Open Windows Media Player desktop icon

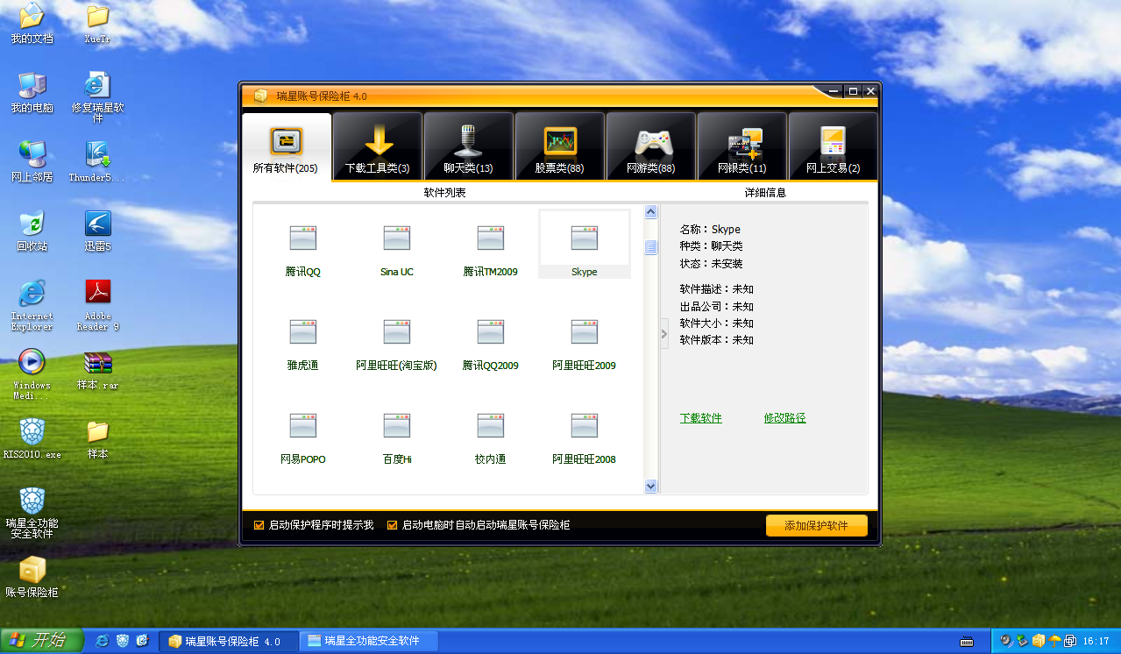coord(32,374)
